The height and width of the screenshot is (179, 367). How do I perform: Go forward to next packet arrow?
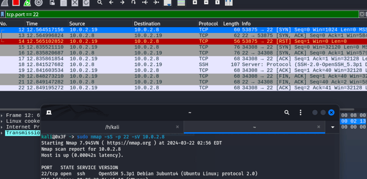pos(122,2)
